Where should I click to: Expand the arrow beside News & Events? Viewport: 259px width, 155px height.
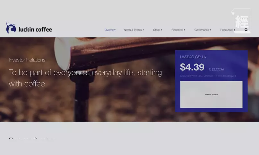143,30
